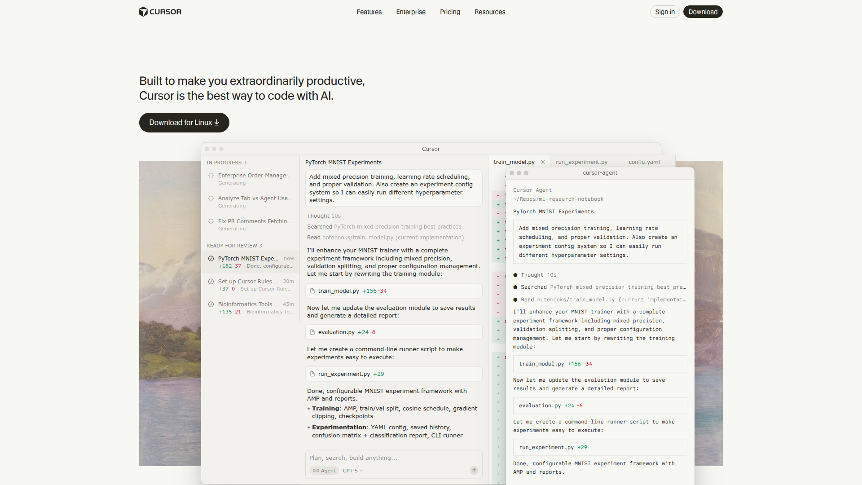The width and height of the screenshot is (862, 485).
Task: Close the train_model.py editor tab
Action: [543, 162]
